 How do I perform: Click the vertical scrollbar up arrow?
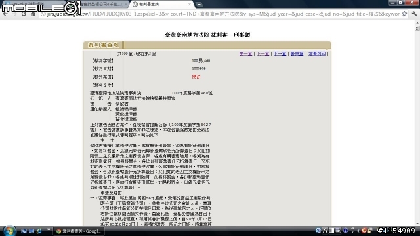pos(417,23)
